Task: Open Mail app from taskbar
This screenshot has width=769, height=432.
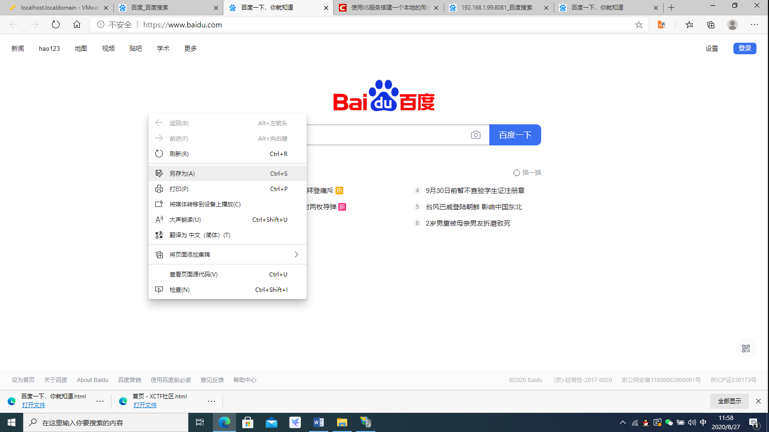Action: click(x=272, y=422)
